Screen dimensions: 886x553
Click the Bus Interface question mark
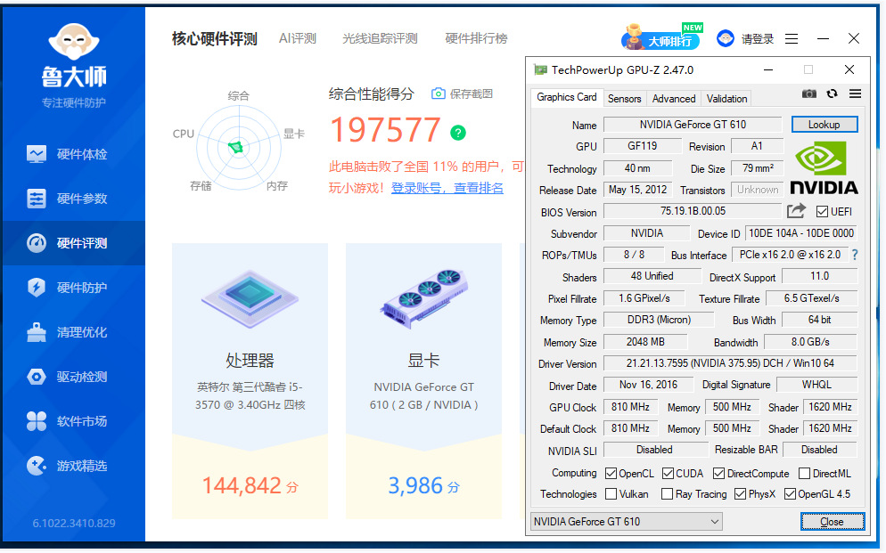point(855,255)
